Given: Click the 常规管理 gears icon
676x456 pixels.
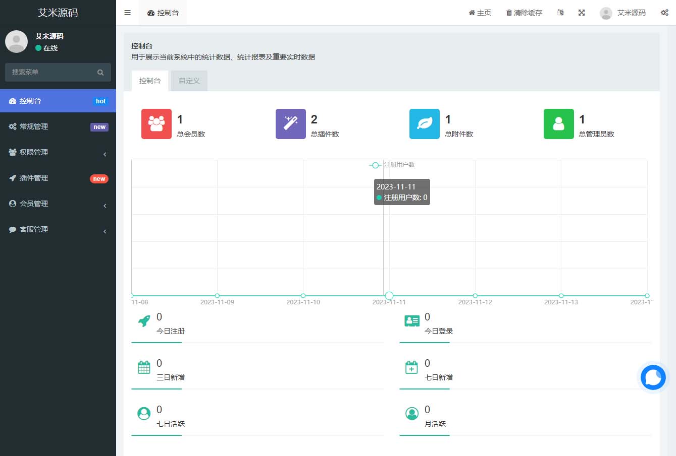Looking at the screenshot, I should coord(14,126).
